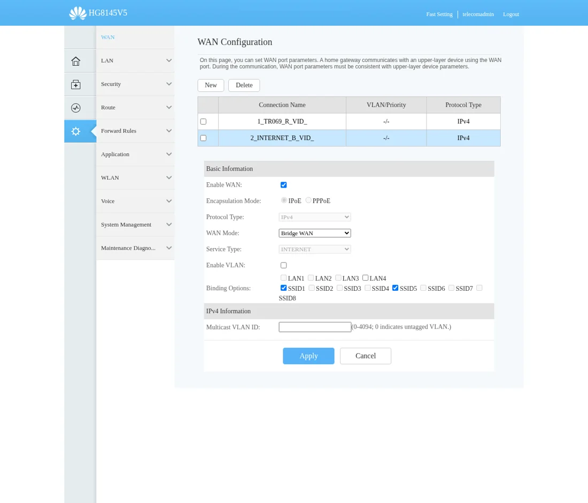Expand the Forward Rules chevron
Viewport: 588px width, 503px height.
coord(169,131)
